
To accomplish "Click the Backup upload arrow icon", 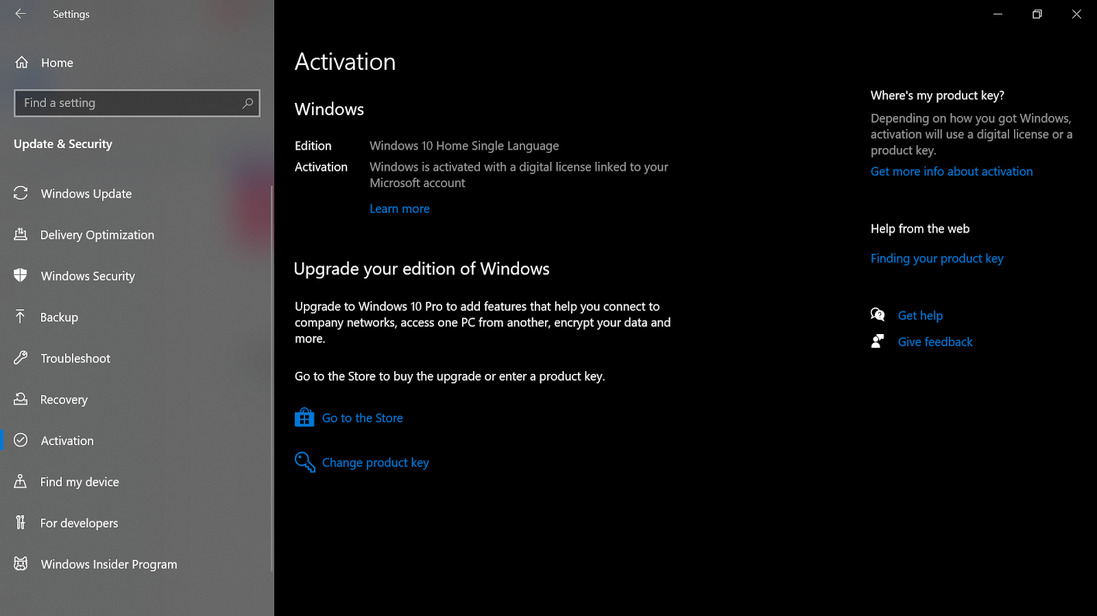I will tap(21, 316).
